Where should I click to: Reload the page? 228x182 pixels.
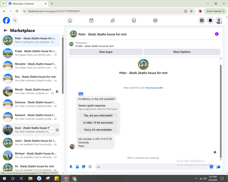pyautogui.click(x=17, y=11)
